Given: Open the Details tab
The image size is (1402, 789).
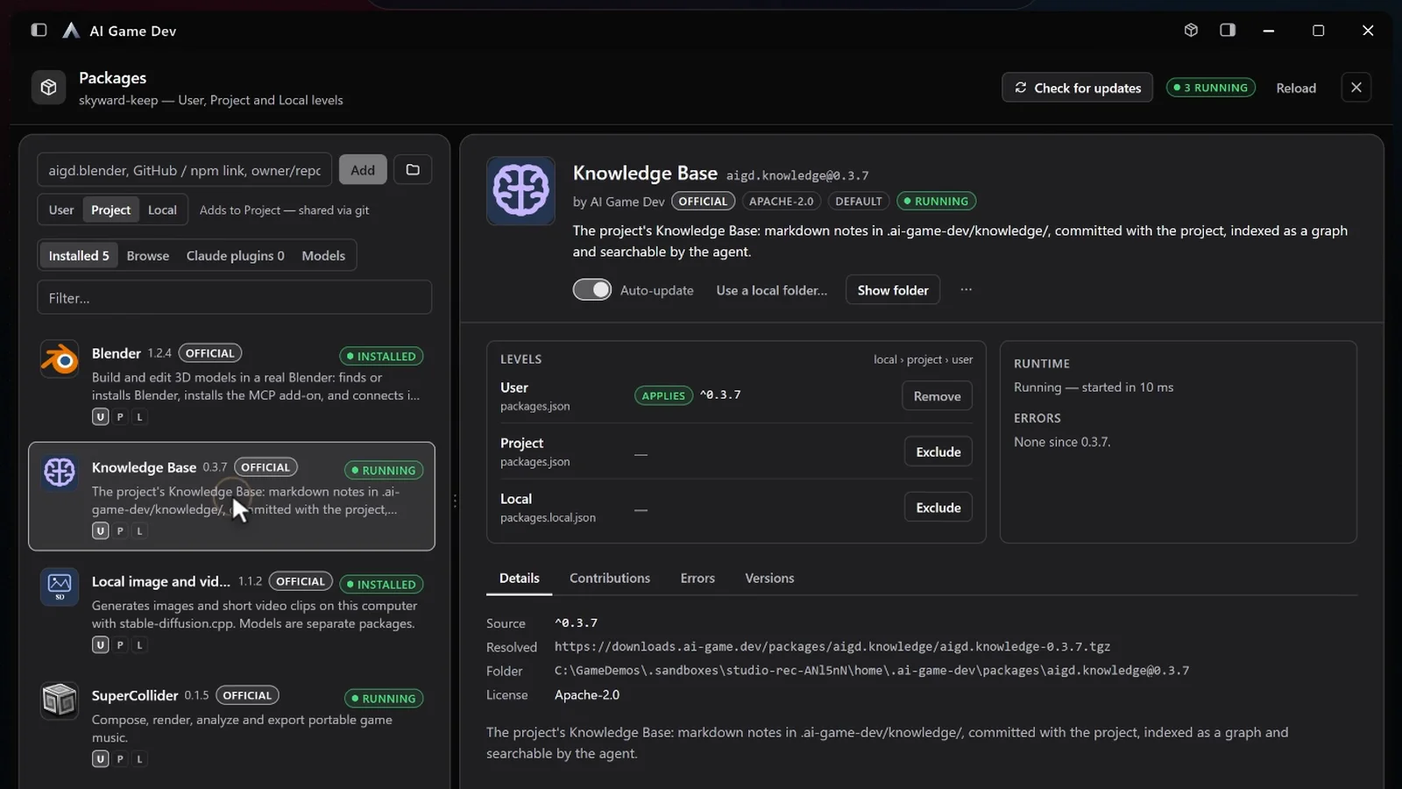Looking at the screenshot, I should (x=520, y=579).
